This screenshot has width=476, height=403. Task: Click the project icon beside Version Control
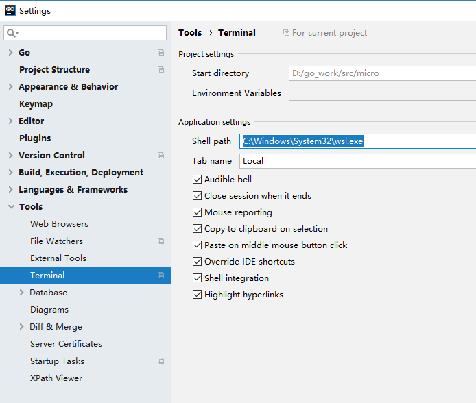[160, 156]
